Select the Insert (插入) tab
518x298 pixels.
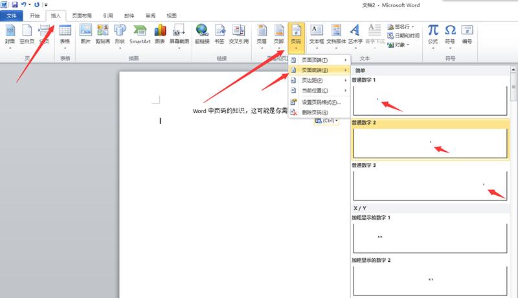click(x=56, y=16)
